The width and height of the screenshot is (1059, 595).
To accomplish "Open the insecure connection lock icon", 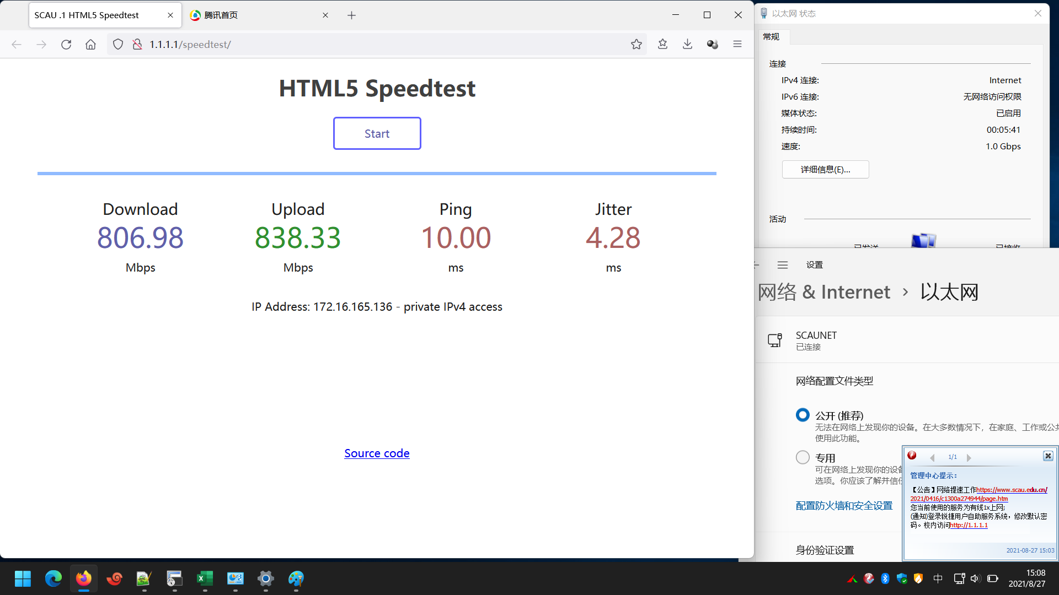I will click(137, 45).
